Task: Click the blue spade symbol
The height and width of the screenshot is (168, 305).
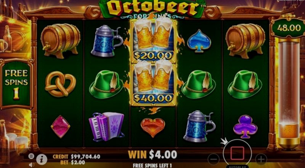Action: [x=199, y=41]
